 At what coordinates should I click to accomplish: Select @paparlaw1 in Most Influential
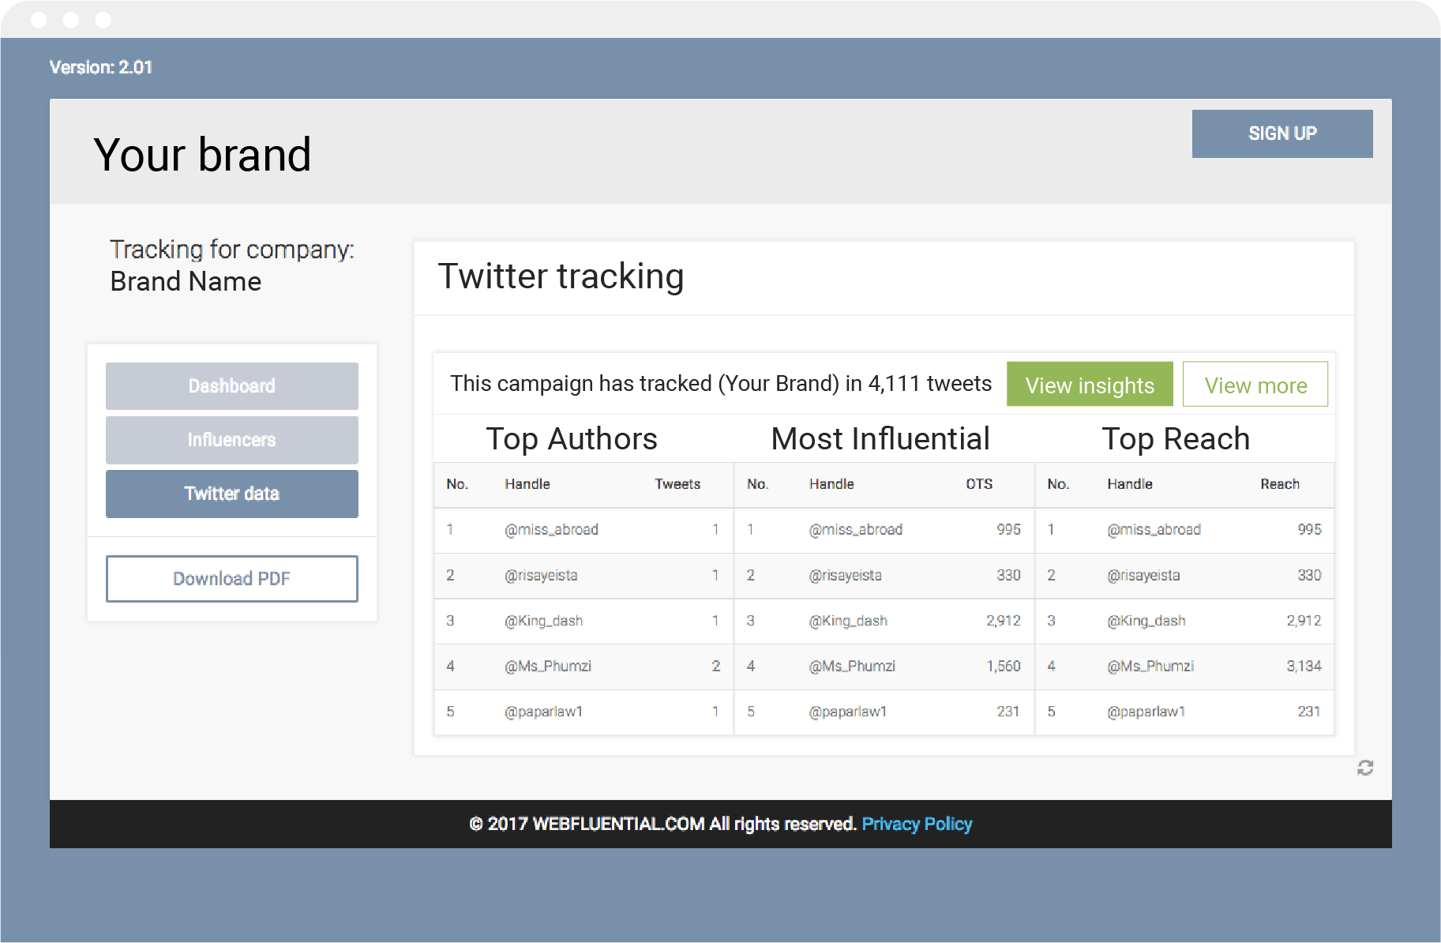[x=848, y=712]
